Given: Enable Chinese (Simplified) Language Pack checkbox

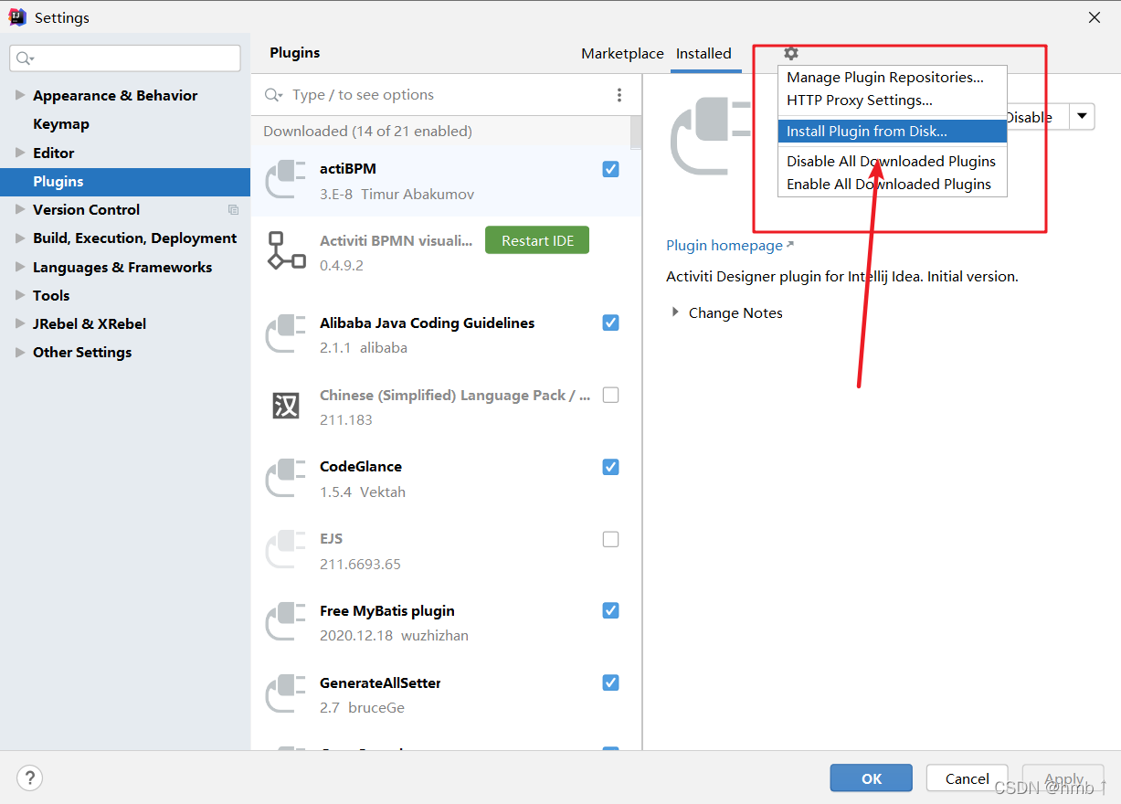Looking at the screenshot, I should click(611, 395).
